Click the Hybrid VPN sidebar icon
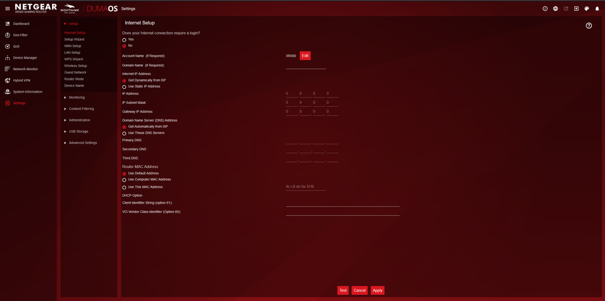Screen dimensions: 605x301 (7, 80)
